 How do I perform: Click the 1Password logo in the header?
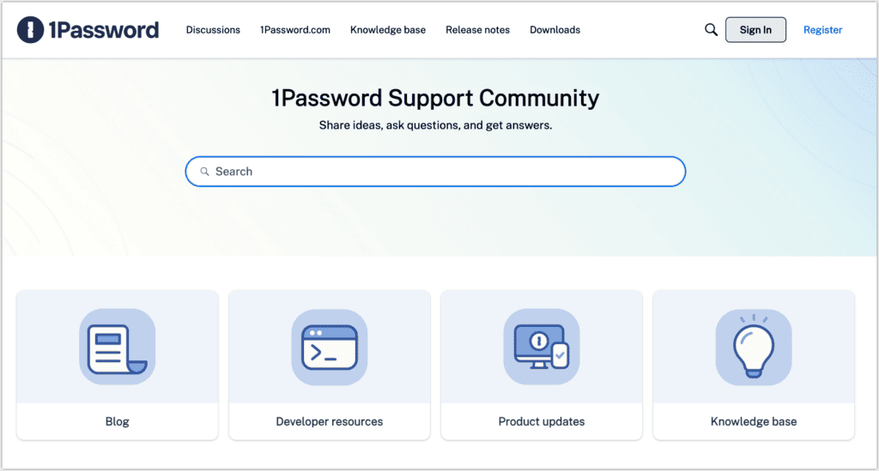88,30
